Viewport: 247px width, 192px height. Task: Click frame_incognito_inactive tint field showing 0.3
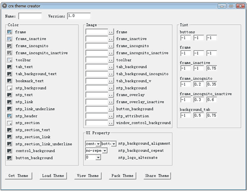199,99
